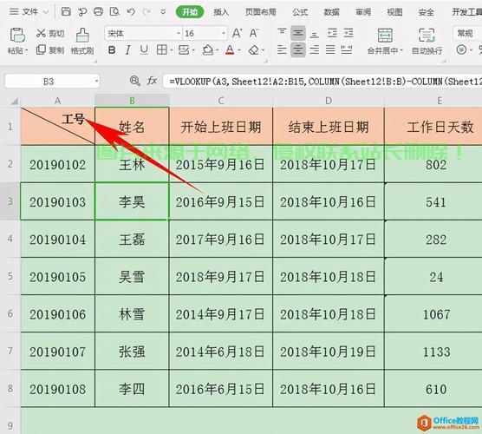
Task: Open the Name Box dropdown arrow
Action: 96,82
